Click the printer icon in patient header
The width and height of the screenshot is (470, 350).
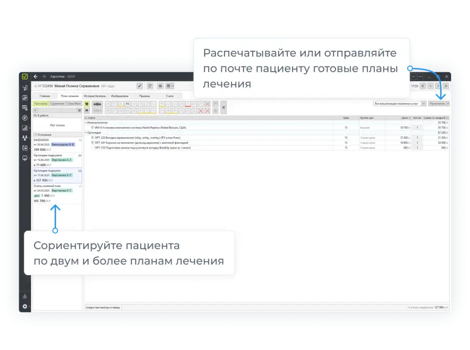pos(161,86)
